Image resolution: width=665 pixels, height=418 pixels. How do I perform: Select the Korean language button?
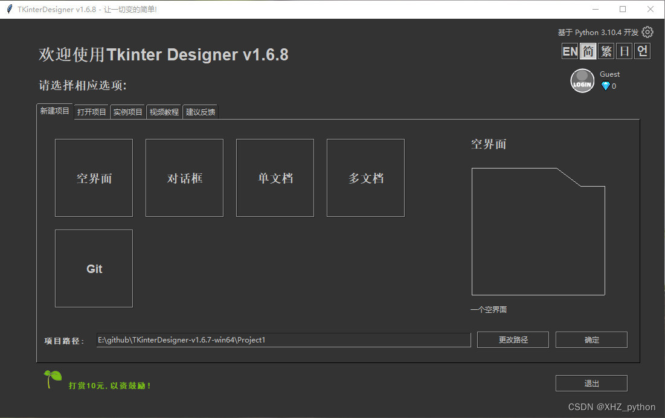point(642,52)
